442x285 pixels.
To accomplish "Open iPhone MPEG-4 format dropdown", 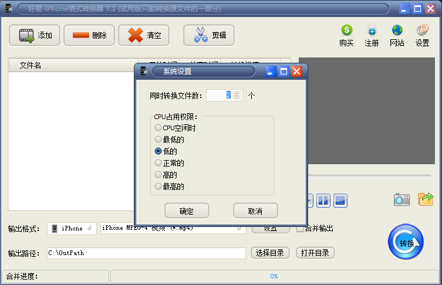I will coord(173,228).
